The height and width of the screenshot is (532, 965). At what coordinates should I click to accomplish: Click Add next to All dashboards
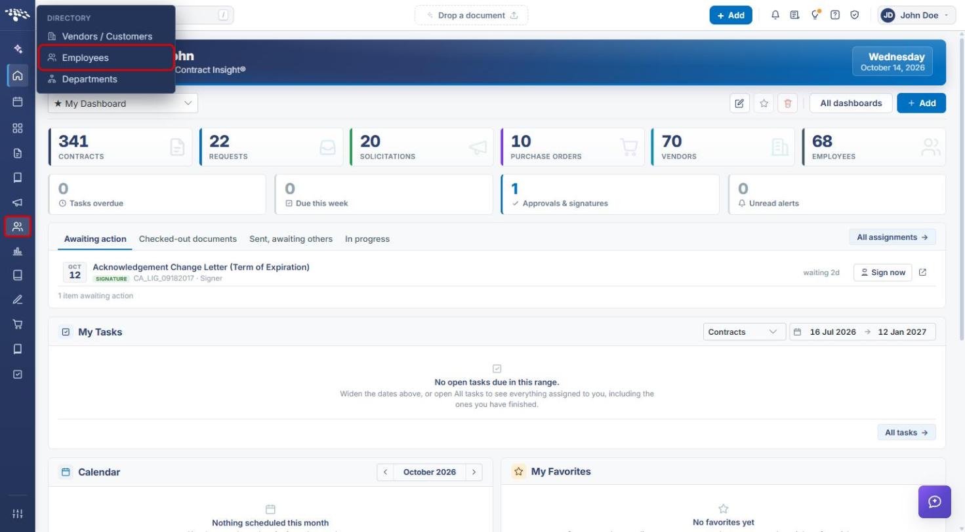[x=922, y=103]
